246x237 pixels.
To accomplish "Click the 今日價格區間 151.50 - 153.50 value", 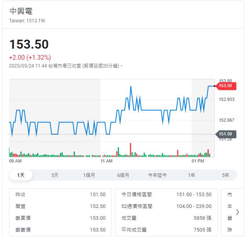I will coord(194,195).
